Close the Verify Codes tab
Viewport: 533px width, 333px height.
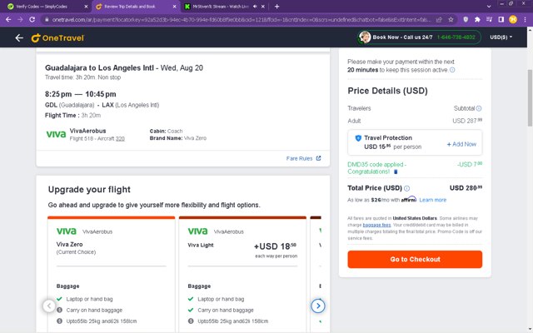(x=86, y=7)
